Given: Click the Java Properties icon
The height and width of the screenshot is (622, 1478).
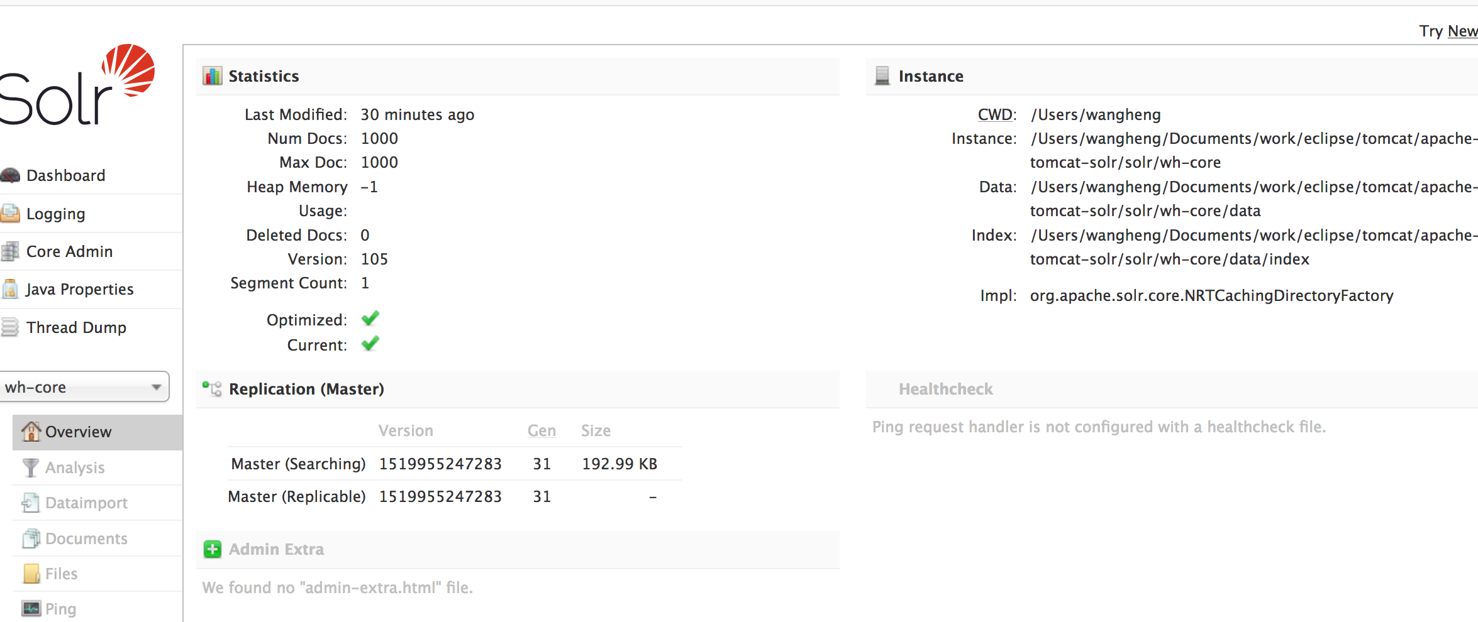Looking at the screenshot, I should [10, 289].
